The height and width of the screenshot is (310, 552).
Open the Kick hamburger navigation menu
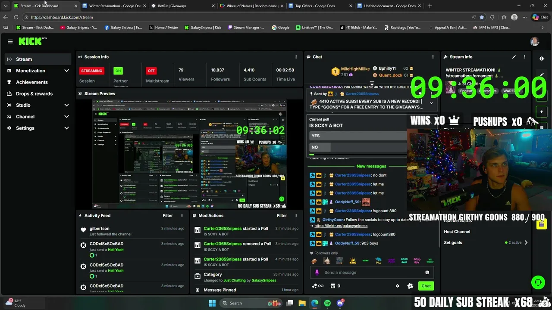tap(10, 41)
